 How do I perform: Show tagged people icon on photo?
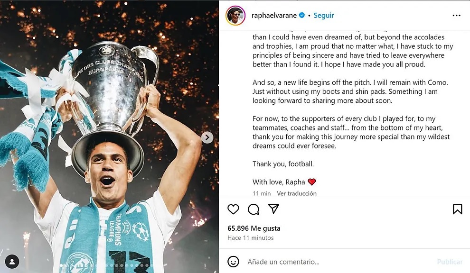[12, 261]
